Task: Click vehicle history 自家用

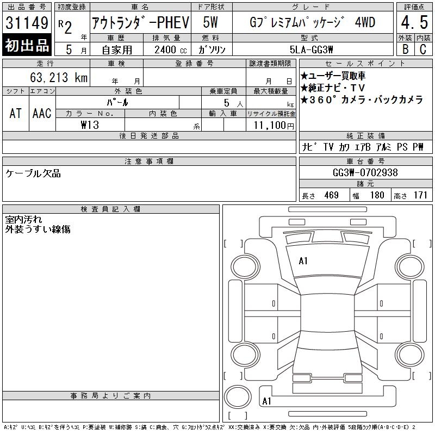Action: pyautogui.click(x=117, y=50)
